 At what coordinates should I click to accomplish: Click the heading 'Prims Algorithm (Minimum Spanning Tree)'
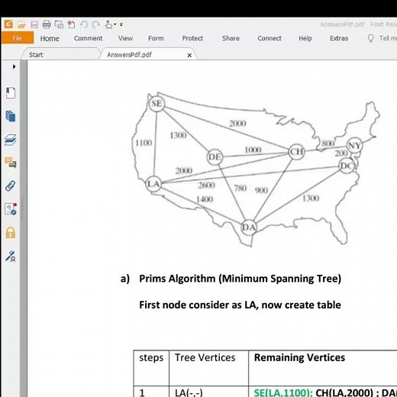[240, 279]
